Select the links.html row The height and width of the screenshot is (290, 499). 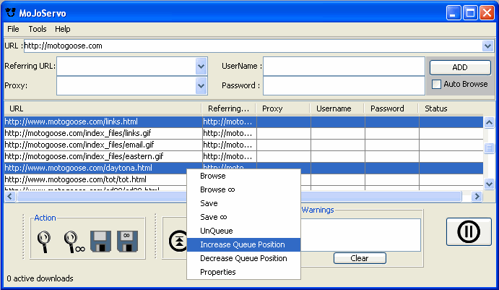click(244, 121)
